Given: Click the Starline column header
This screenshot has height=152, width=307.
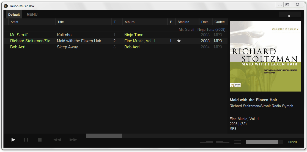Looking at the screenshot, I should click(187, 22).
